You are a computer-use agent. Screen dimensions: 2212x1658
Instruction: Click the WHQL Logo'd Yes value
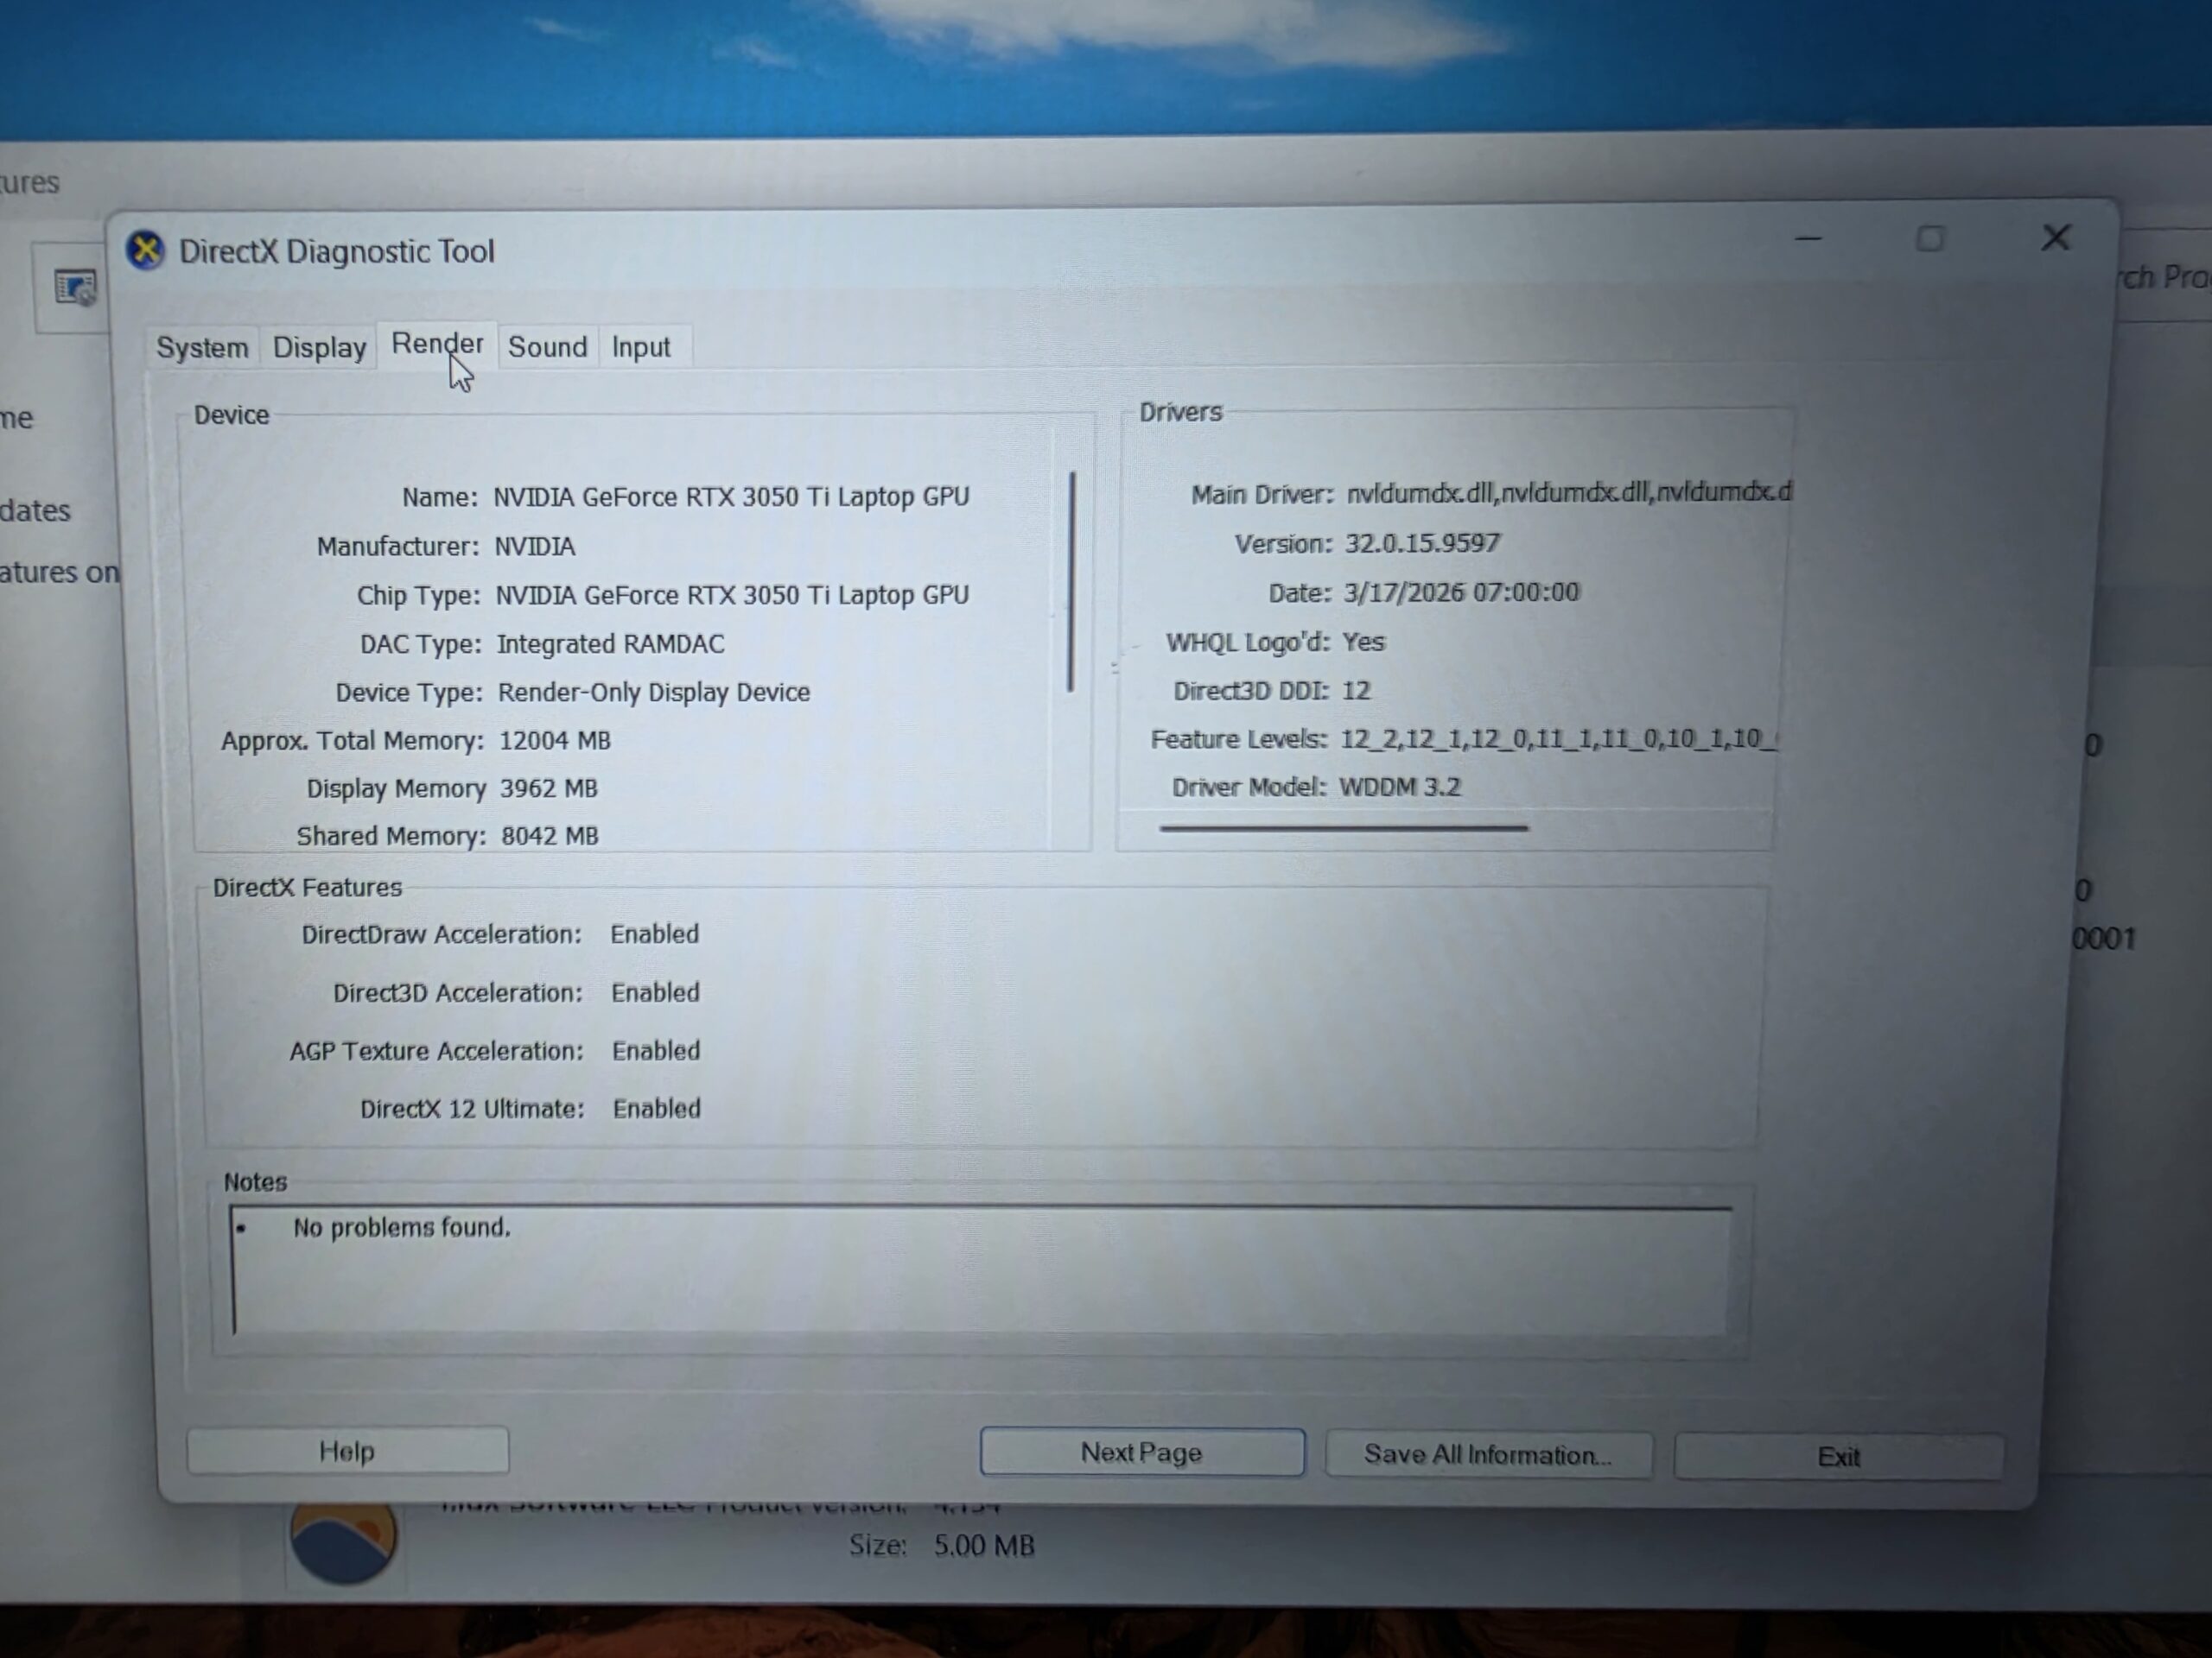coord(1363,642)
